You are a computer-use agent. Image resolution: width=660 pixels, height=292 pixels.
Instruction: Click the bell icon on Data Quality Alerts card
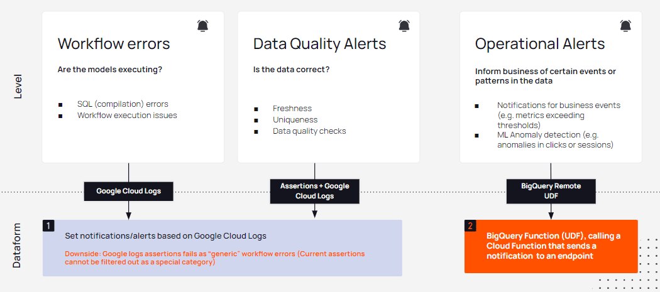click(404, 26)
